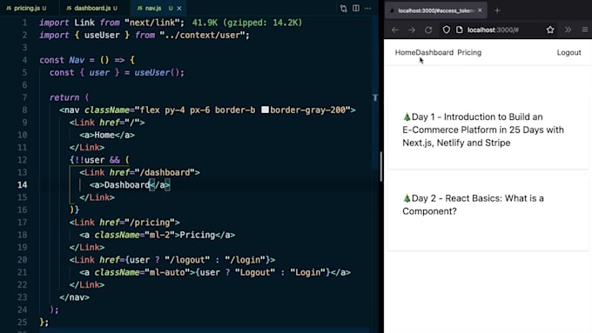Click the border-gray-200 color swatch
Viewport: 592px width, 333px height.
(x=265, y=110)
